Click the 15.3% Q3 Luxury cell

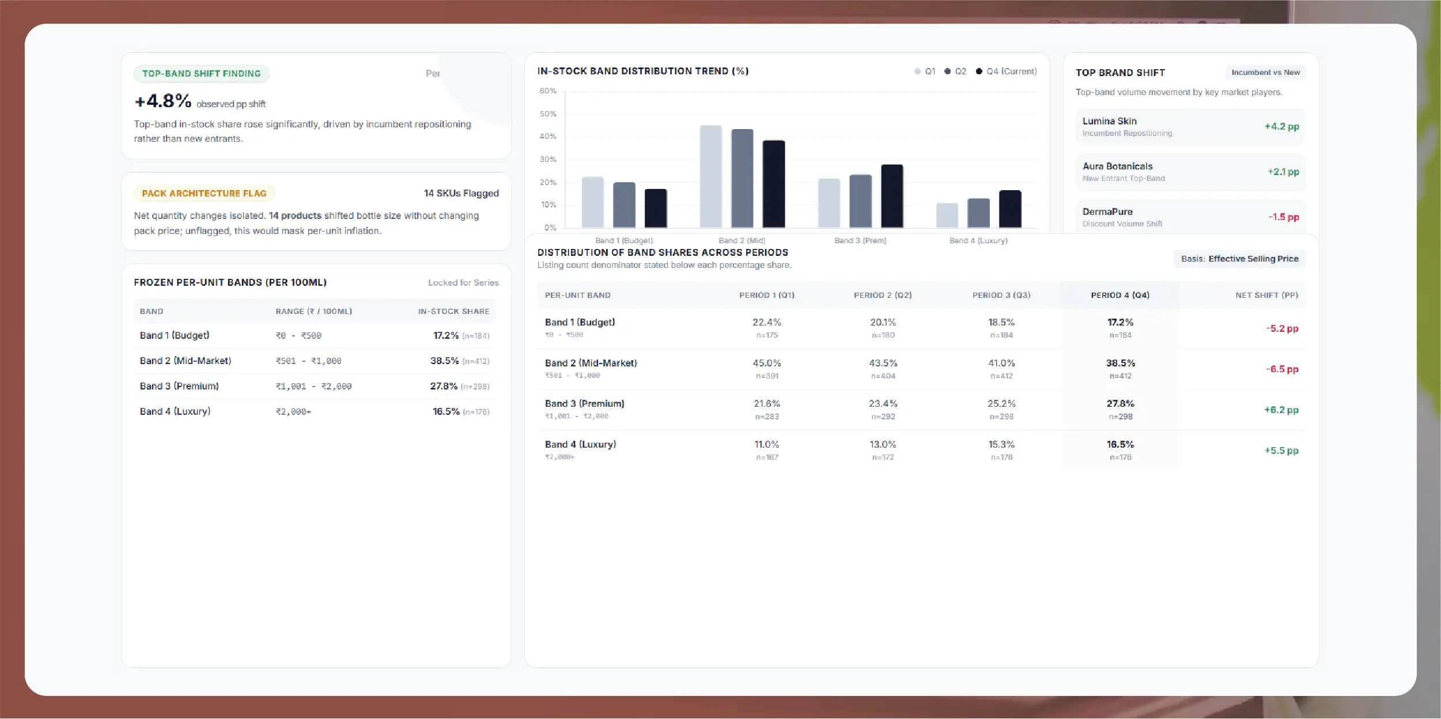coord(1001,445)
